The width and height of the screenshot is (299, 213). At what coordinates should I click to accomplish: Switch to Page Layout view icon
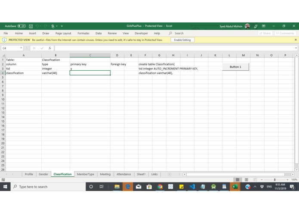[247, 179]
